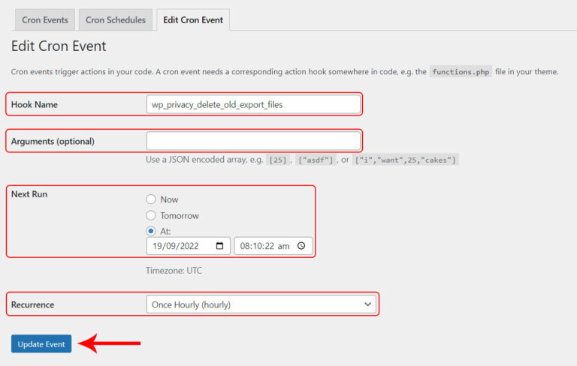Click the Recurrence label

(33, 304)
